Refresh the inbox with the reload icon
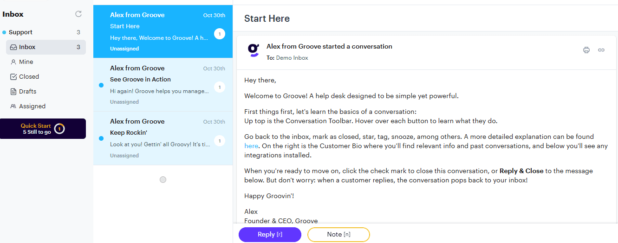618x243 pixels. coord(78,14)
